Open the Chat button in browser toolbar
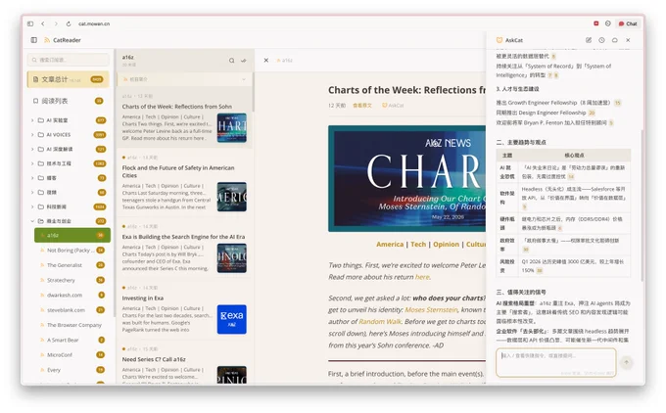 coord(628,23)
